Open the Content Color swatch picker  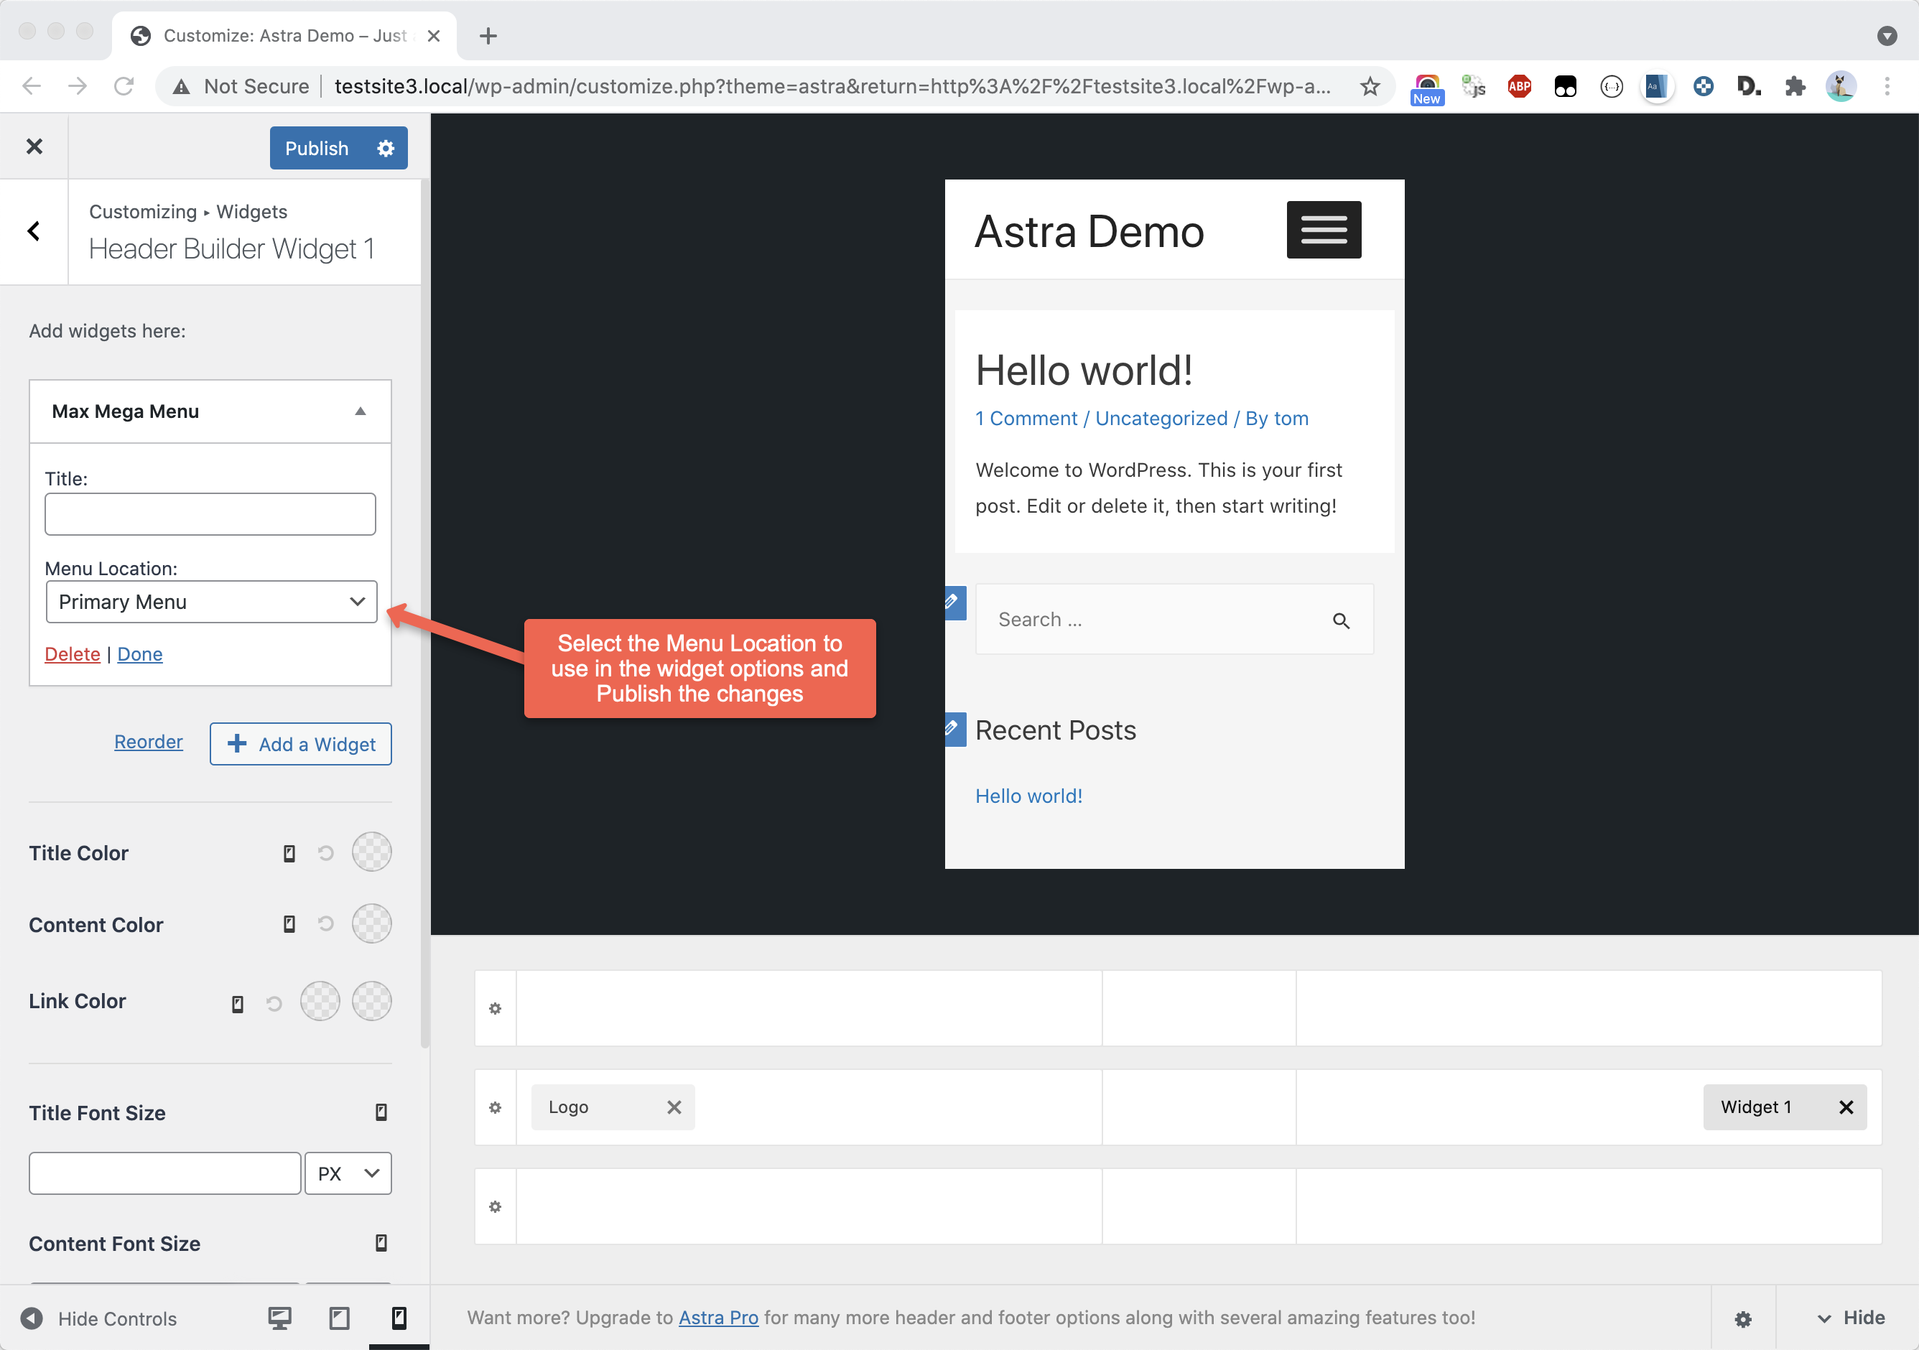click(372, 923)
